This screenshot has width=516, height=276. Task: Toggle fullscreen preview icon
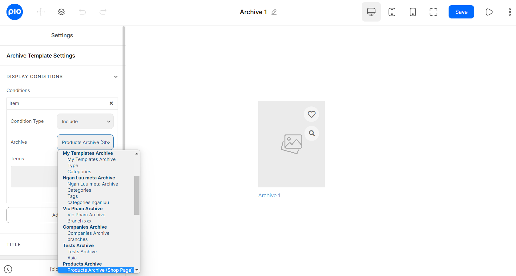tap(433, 12)
